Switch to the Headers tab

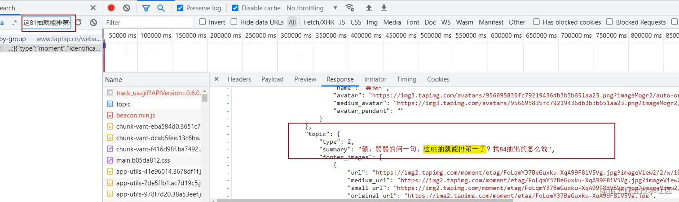click(x=239, y=79)
